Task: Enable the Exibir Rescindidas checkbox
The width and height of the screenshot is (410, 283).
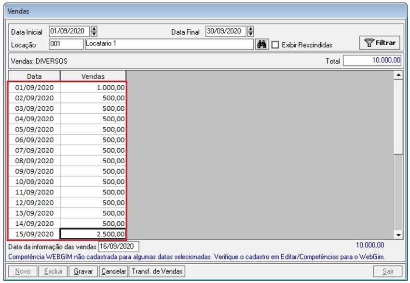Action: point(275,45)
